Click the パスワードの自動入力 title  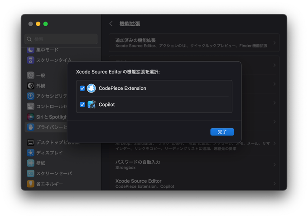point(138,162)
